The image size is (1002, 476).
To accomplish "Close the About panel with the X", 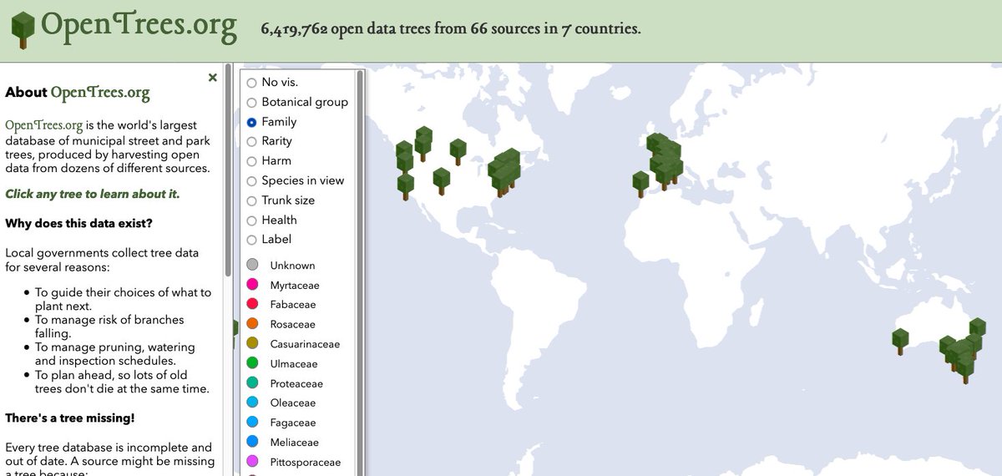I will [x=212, y=78].
